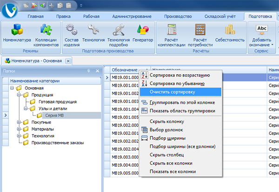Select the Технология wrench icon
The width and height of the screenshot is (279, 192).
coord(93,31)
